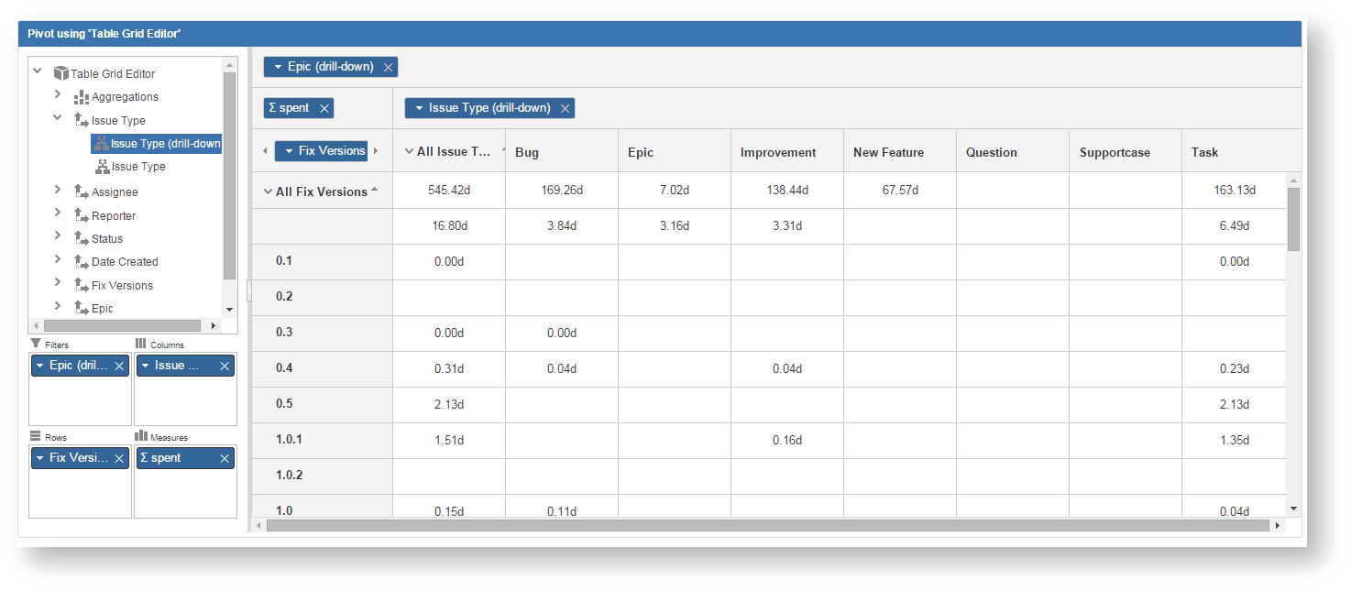The image size is (1351, 591).
Task: Select the 67.57d New Feature cell
Action: coord(899,191)
